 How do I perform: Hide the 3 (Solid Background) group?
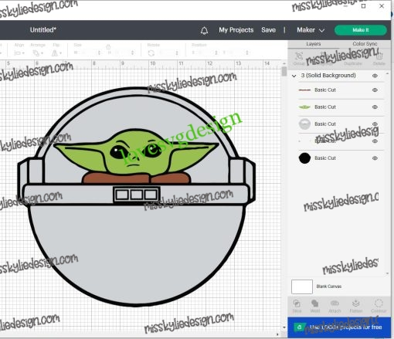(x=375, y=76)
